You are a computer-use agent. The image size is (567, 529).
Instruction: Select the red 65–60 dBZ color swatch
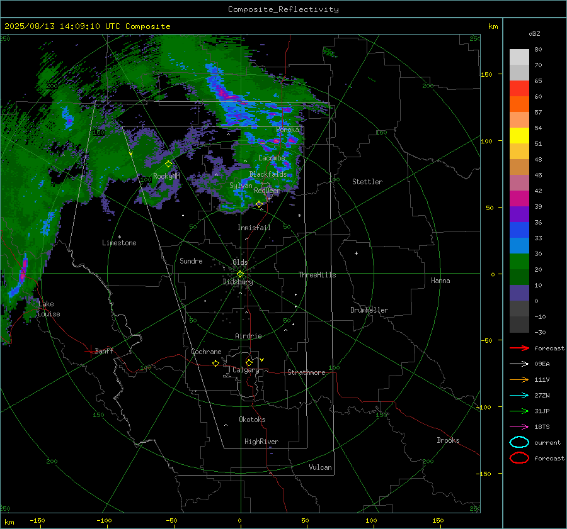(x=519, y=89)
